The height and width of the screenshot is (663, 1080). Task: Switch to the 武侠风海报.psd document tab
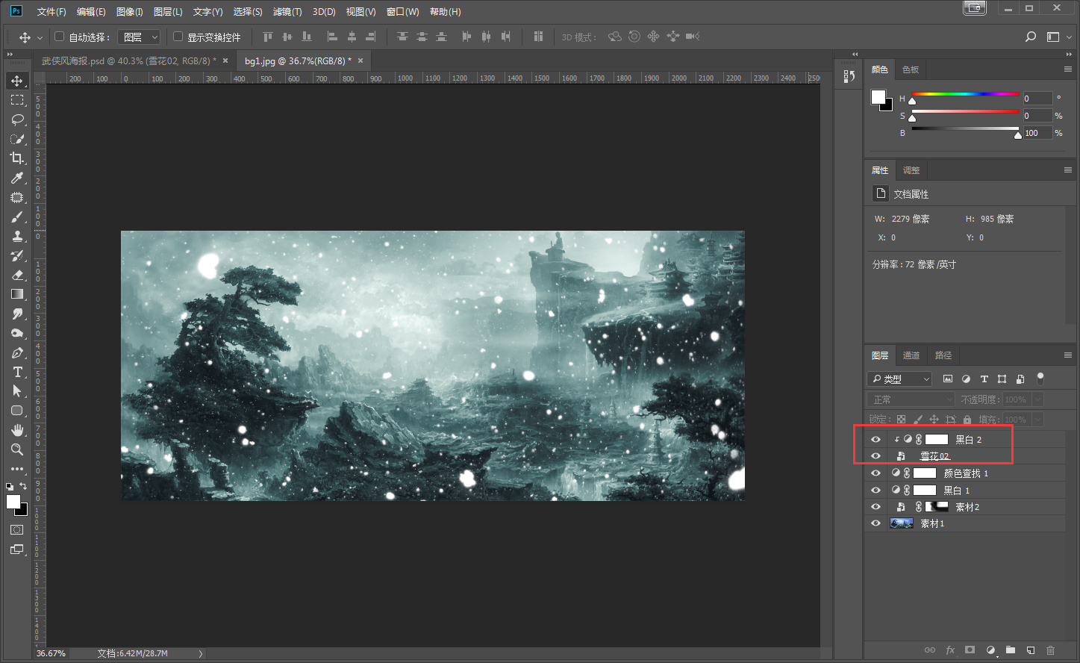pyautogui.click(x=128, y=60)
